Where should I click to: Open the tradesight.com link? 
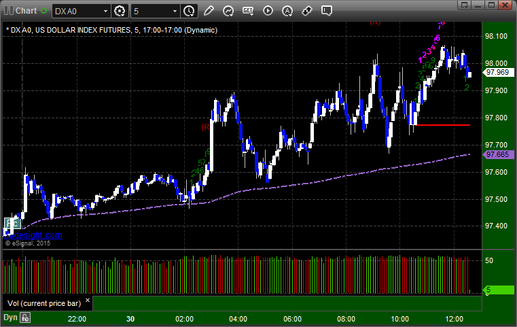point(33,235)
